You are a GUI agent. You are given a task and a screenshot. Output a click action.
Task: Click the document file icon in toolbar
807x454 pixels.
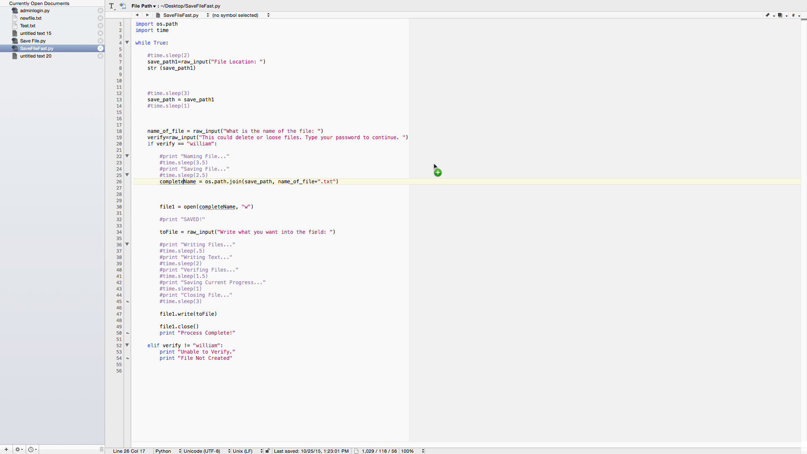pos(123,6)
